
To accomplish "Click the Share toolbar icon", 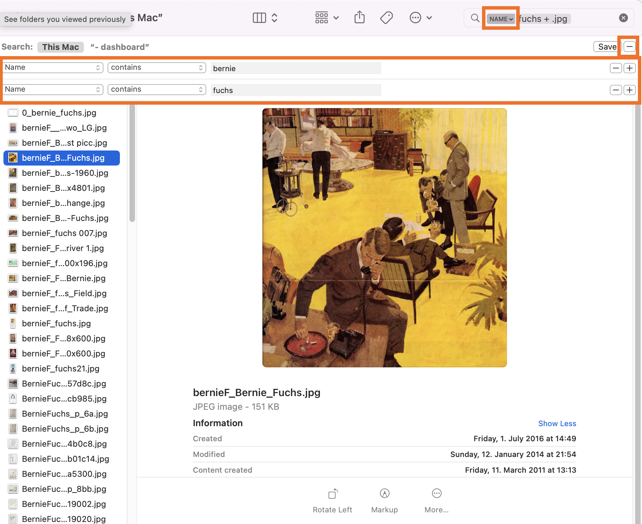I will click(359, 17).
